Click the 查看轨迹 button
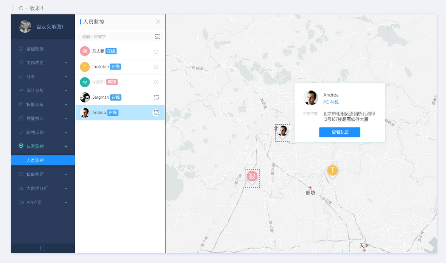This screenshot has height=263, width=446. [339, 132]
